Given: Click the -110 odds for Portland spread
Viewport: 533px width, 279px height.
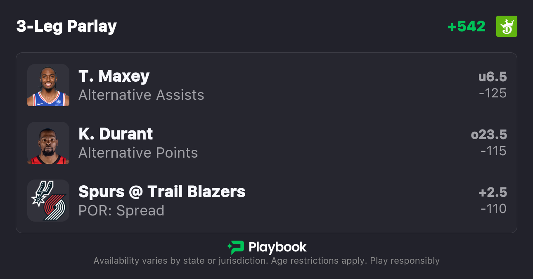Looking at the screenshot, I should (x=494, y=209).
